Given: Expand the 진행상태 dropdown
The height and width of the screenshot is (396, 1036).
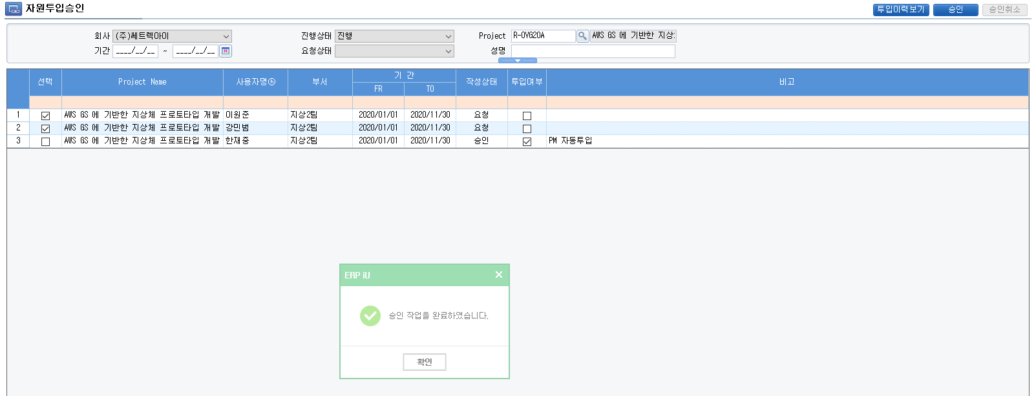Looking at the screenshot, I should [x=394, y=36].
